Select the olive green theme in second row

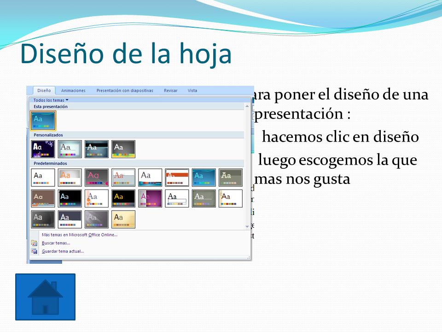(x=204, y=198)
